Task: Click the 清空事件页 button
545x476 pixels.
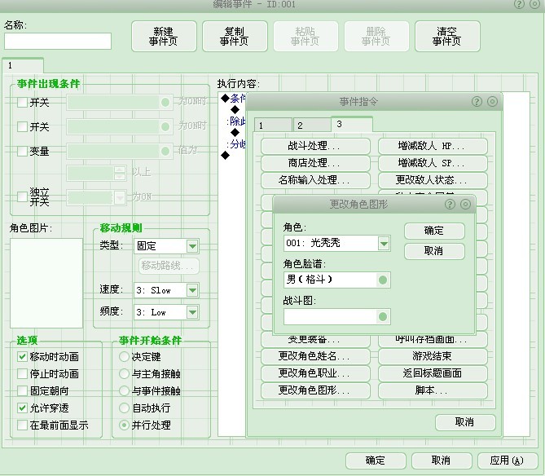Action: click(x=448, y=37)
